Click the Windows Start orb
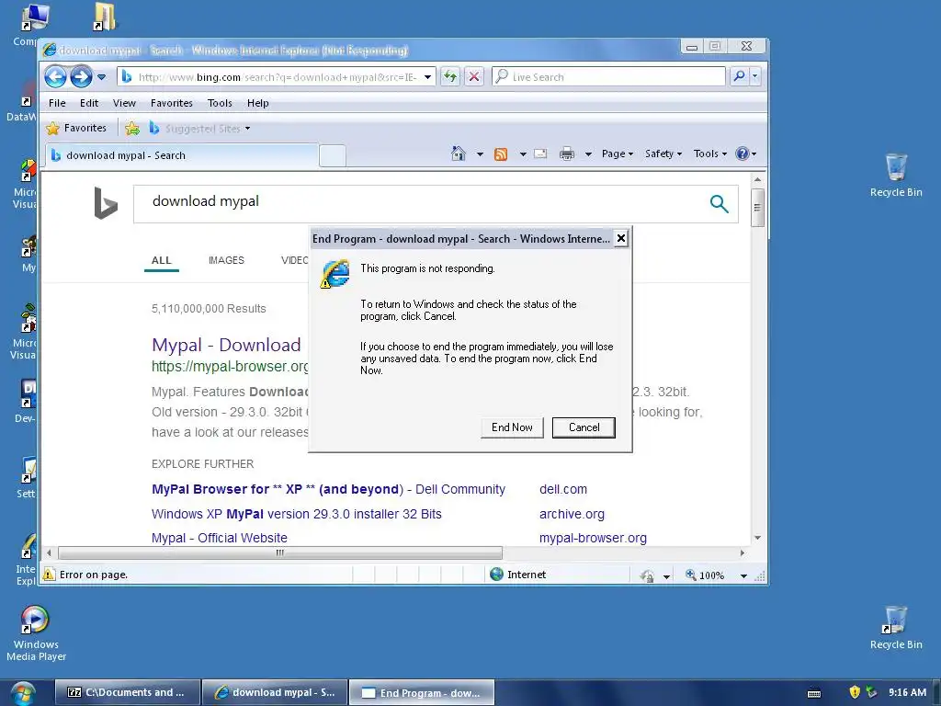Screen dimensions: 941x706 (22, 693)
